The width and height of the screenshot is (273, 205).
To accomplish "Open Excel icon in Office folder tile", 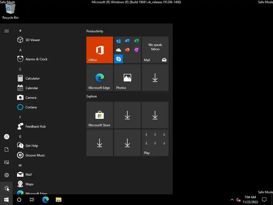I will click(x=136, y=41).
